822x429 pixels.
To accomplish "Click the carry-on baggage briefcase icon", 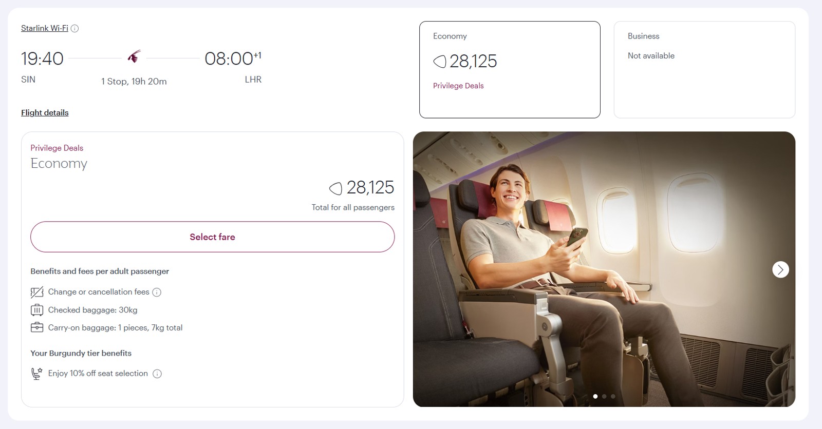I will pos(37,327).
